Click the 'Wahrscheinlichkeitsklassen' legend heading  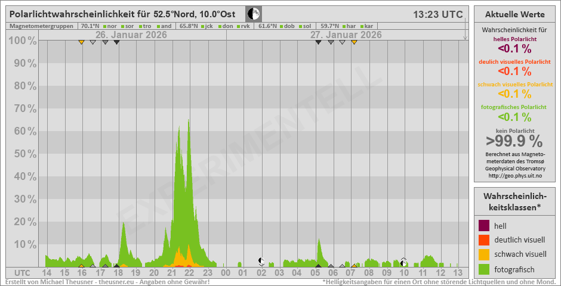coord(514,201)
